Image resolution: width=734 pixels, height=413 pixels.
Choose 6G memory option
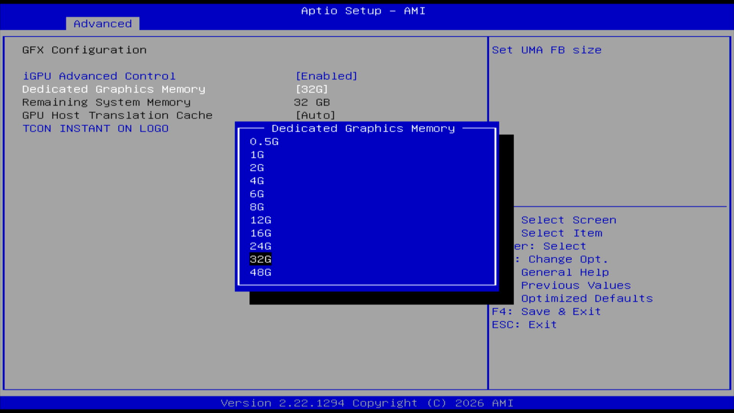(257, 194)
